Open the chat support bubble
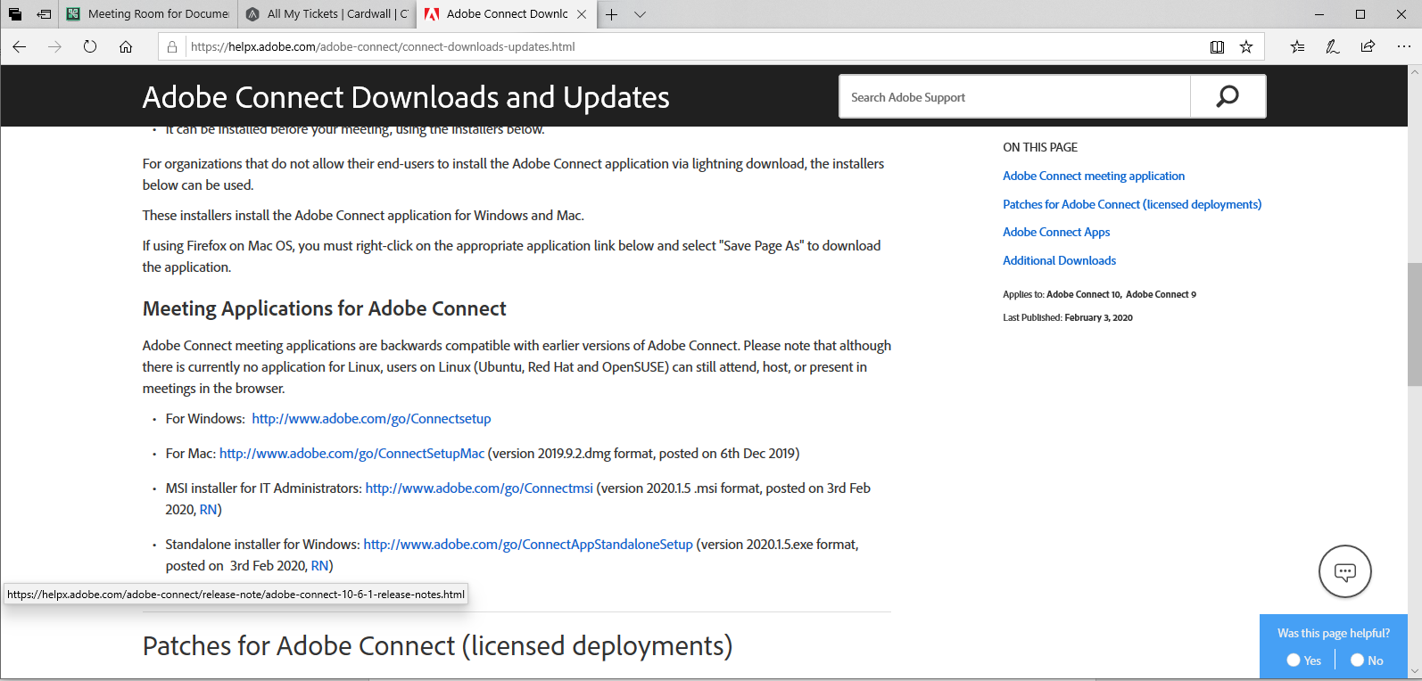This screenshot has width=1422, height=681. (x=1344, y=571)
